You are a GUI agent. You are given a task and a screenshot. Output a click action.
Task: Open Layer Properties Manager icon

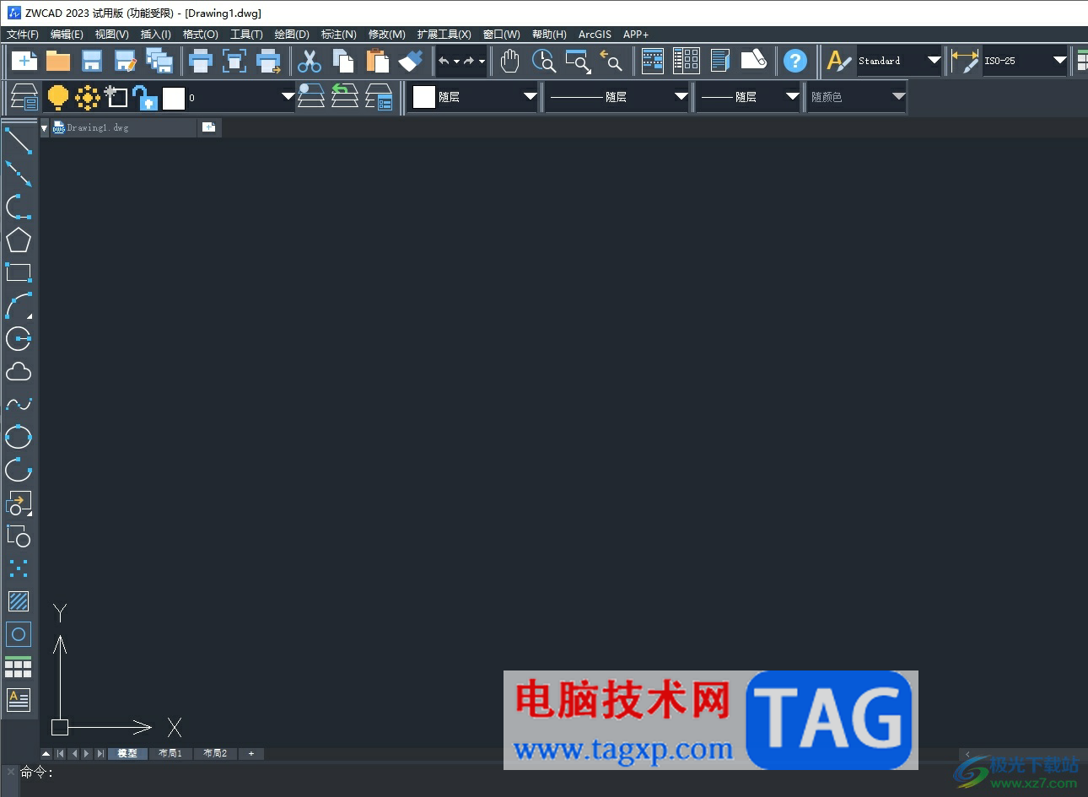coord(24,97)
